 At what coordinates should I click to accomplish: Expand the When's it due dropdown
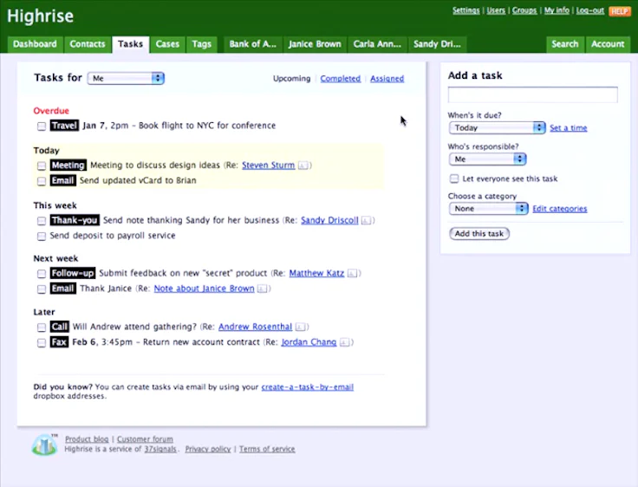497,127
